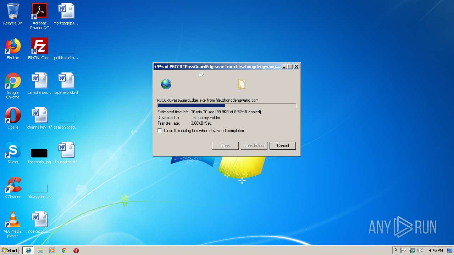454x255 pixels.
Task: Select thusrates.rtf document icon
Action: click(66, 153)
